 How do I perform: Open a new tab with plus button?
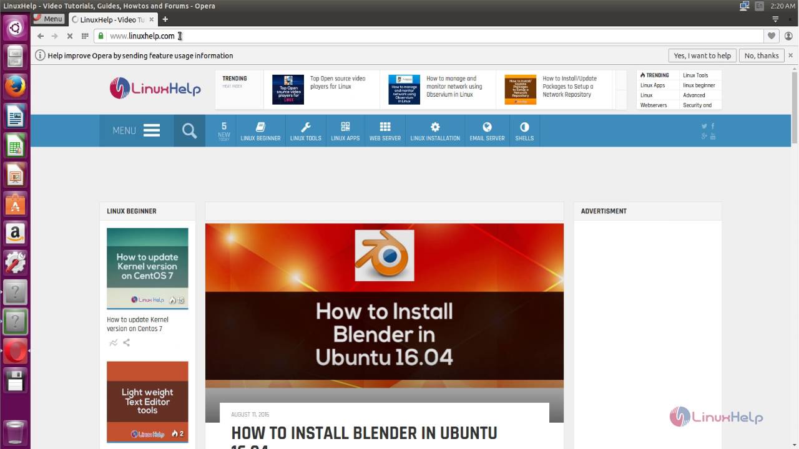165,19
